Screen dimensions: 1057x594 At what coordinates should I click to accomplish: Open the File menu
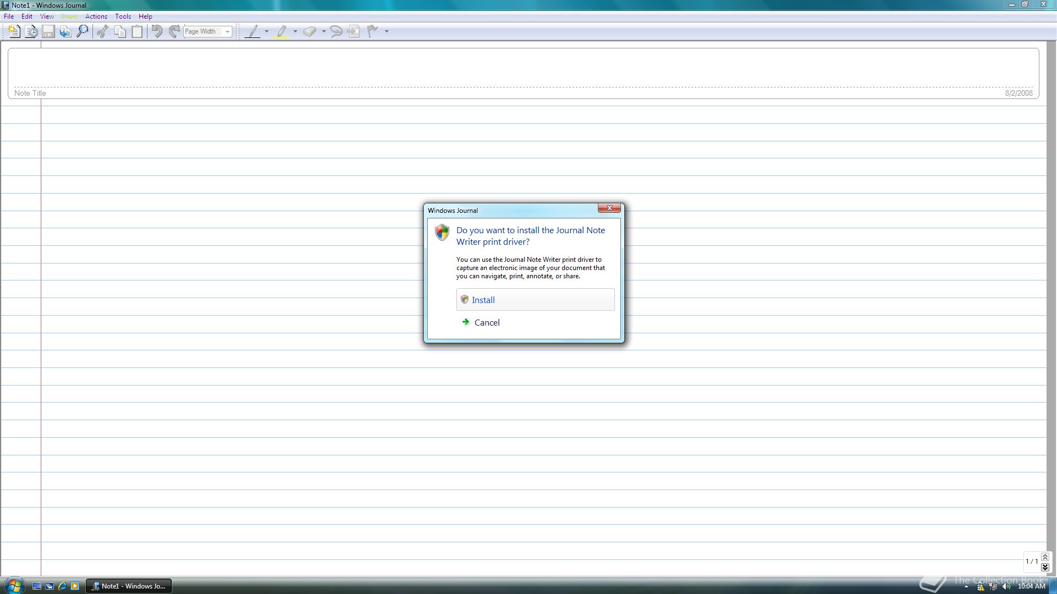pyautogui.click(x=9, y=16)
